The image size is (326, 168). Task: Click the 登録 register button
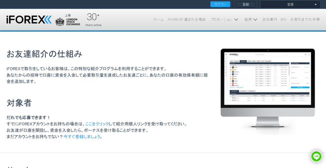click(x=246, y=4)
